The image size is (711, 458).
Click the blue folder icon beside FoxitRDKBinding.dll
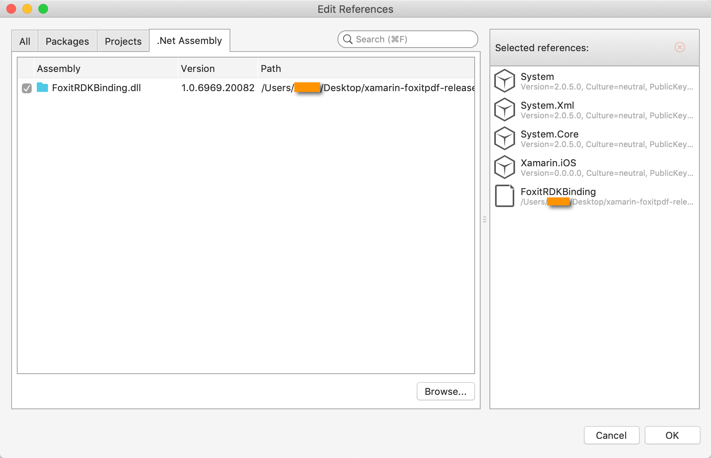42,88
